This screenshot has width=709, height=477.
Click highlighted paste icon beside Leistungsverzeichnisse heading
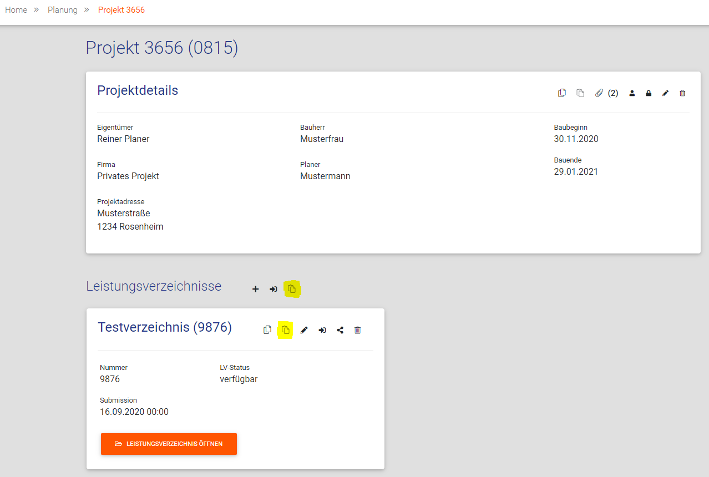[x=292, y=289]
